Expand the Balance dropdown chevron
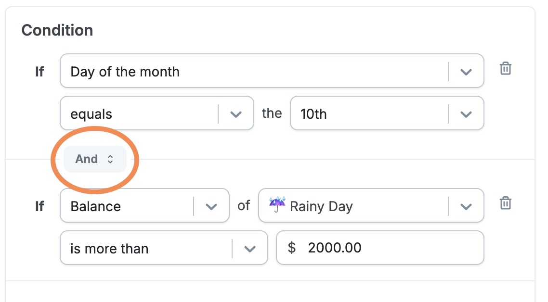This screenshot has height=302, width=548. pyautogui.click(x=211, y=207)
